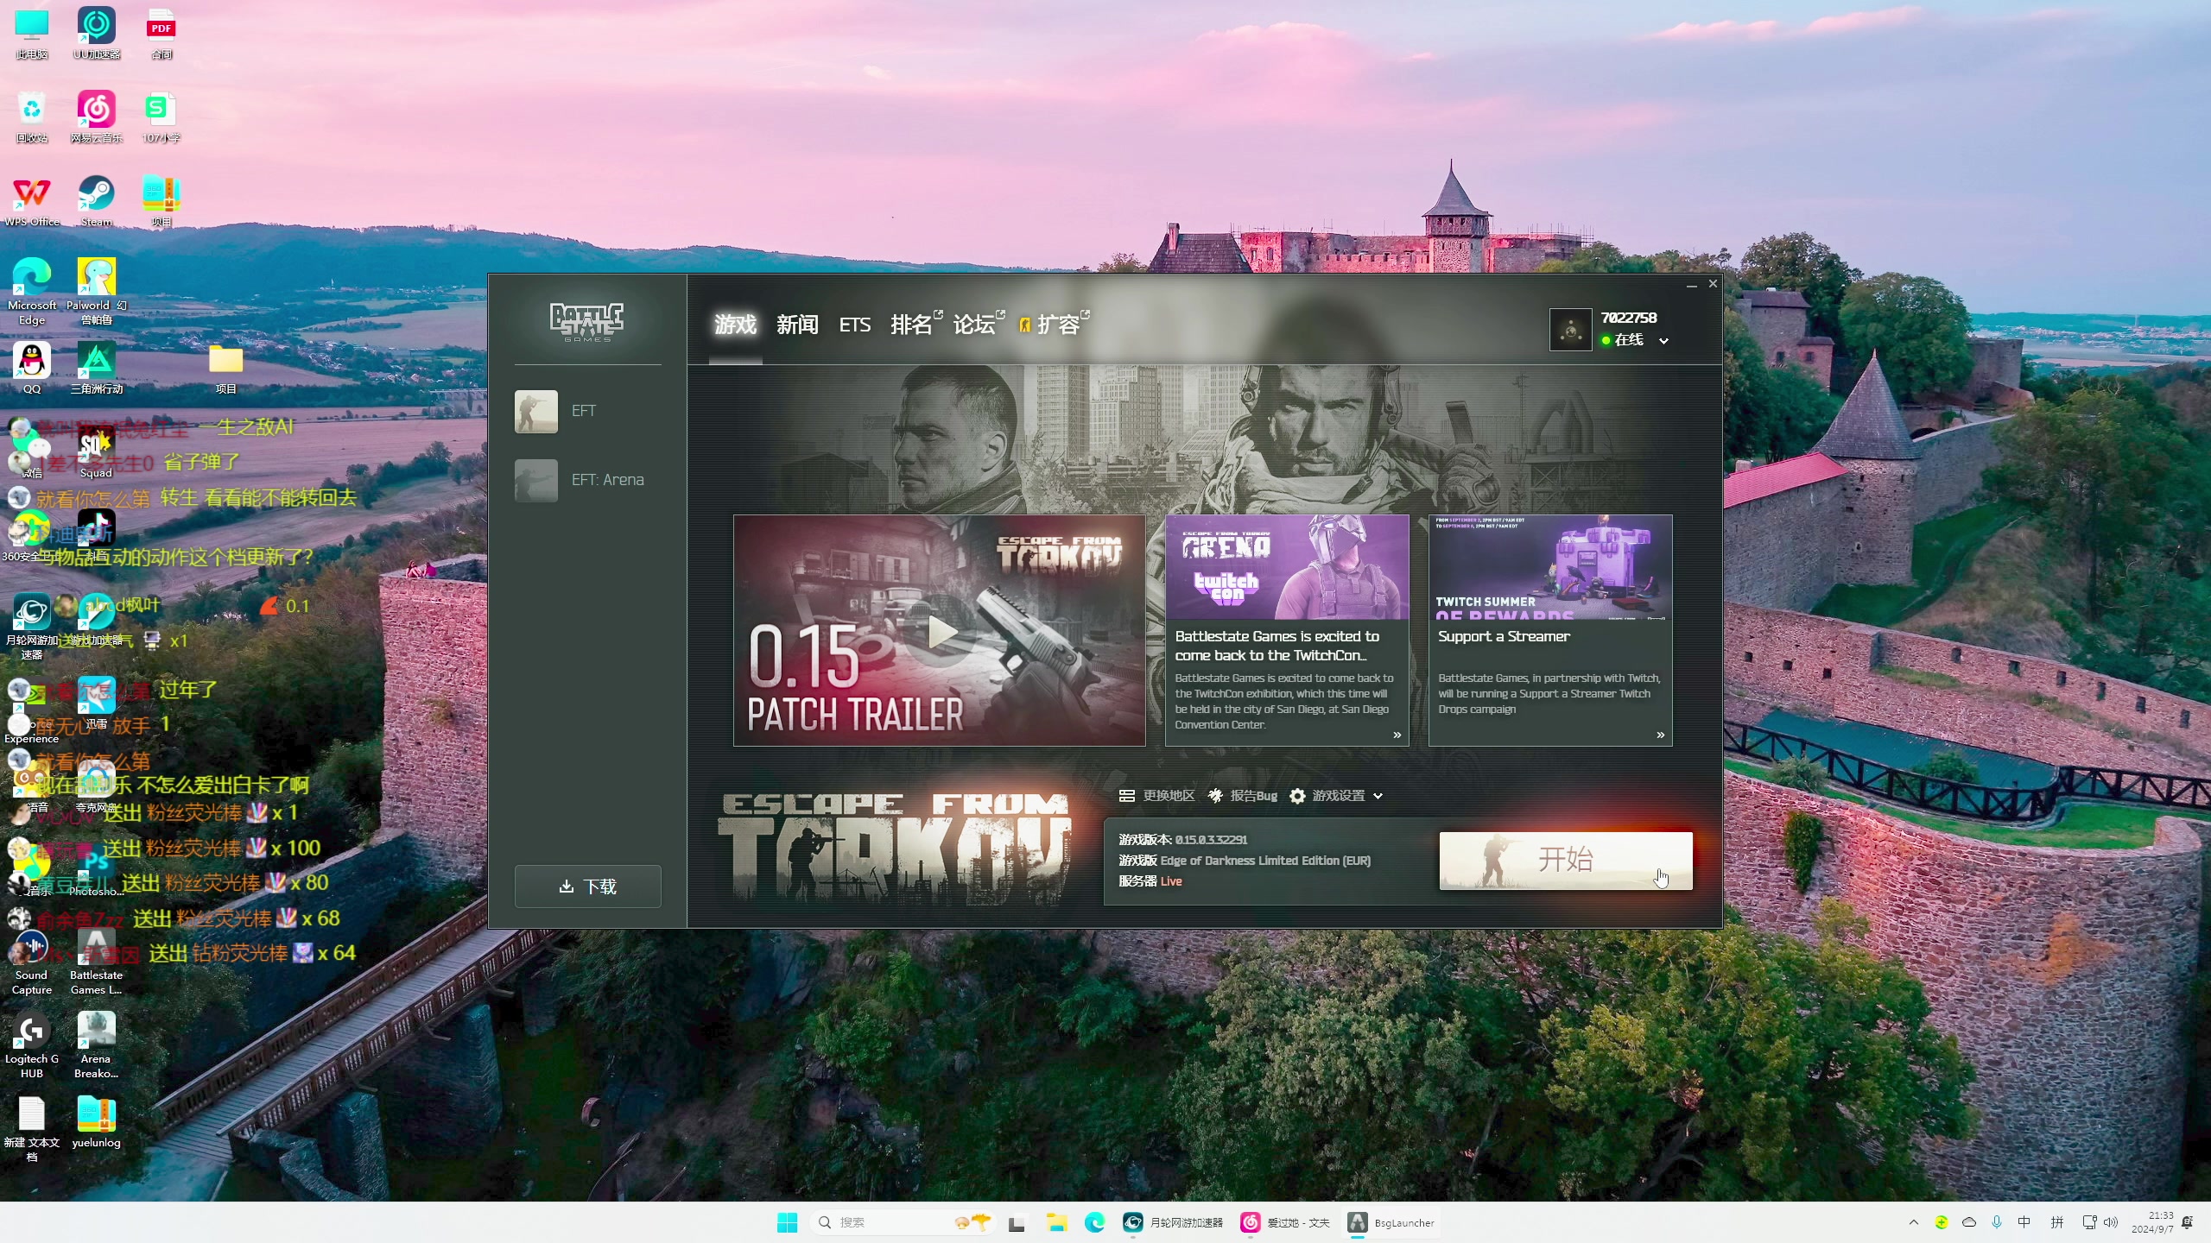Open 'Battlestate Games is excited' headline

tap(1277, 646)
